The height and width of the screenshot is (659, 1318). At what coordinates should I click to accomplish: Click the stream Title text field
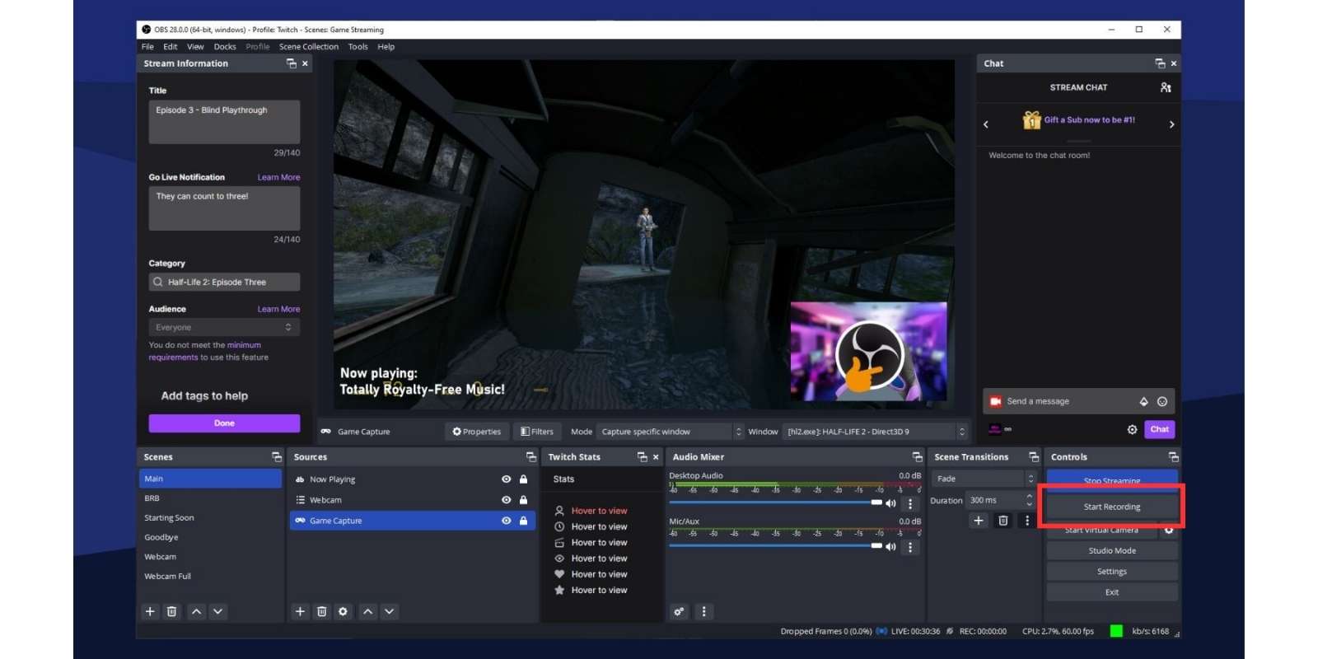tap(224, 121)
